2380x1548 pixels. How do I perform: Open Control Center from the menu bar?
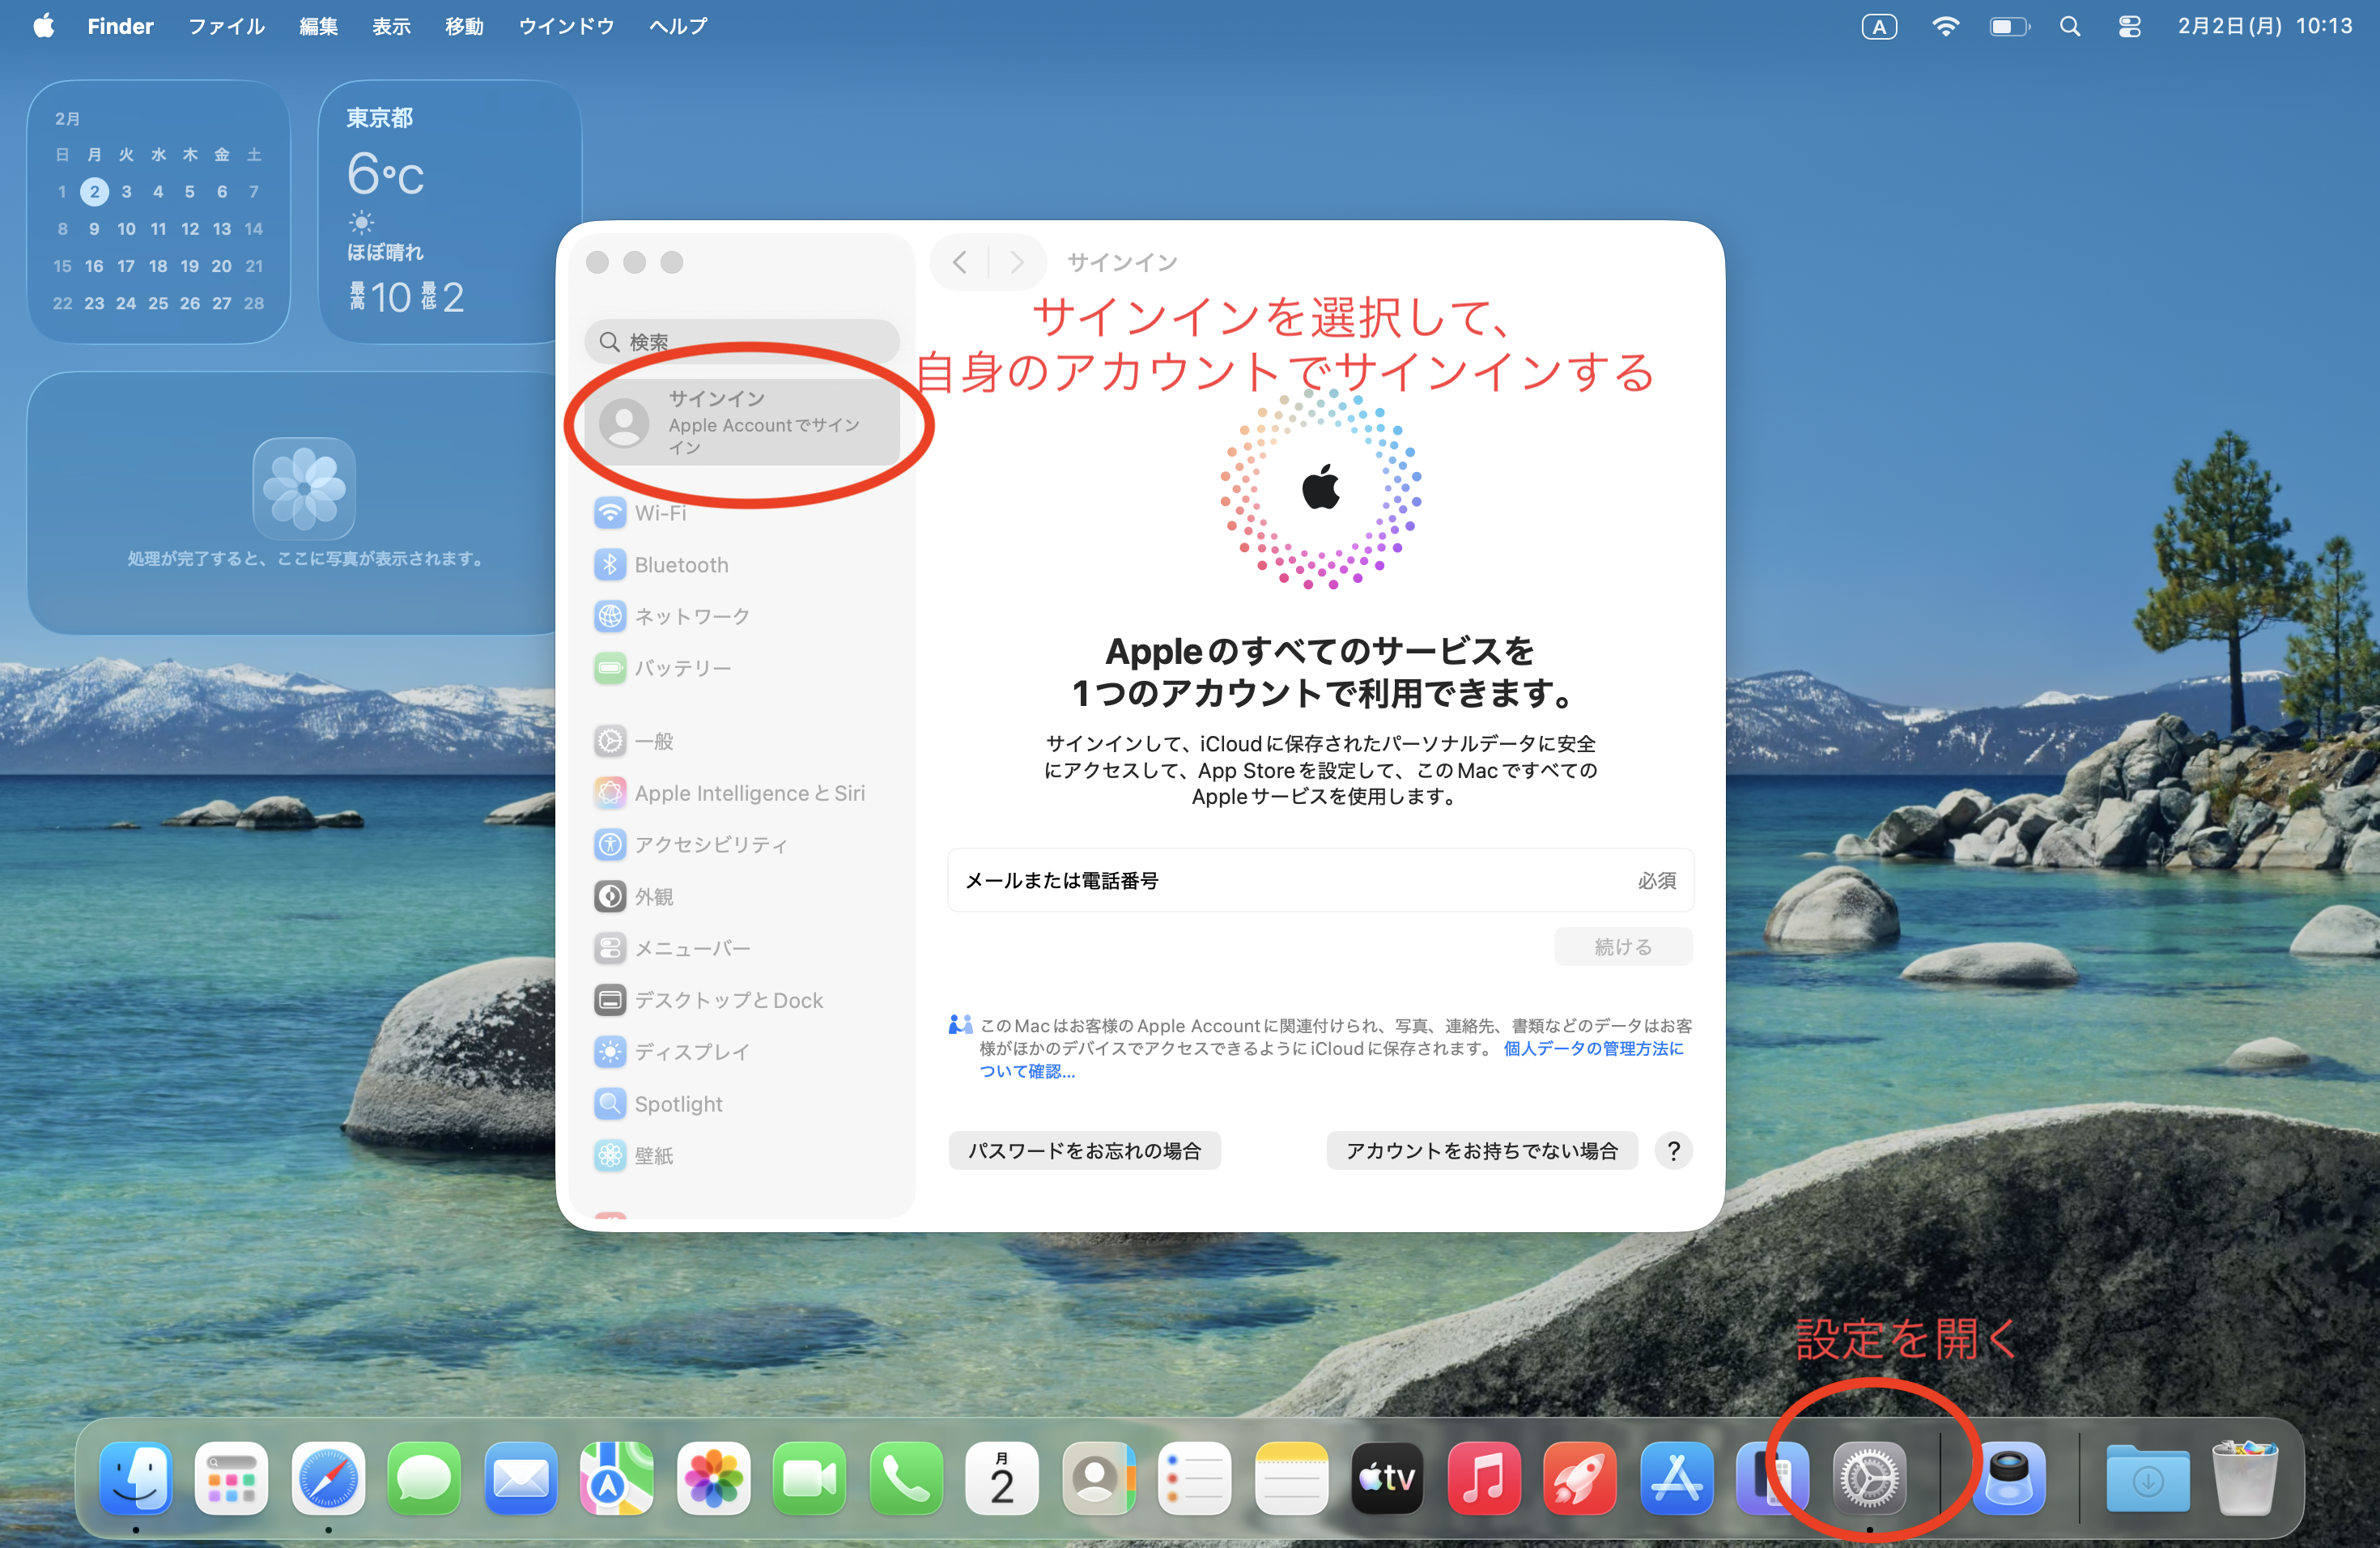coord(2130,26)
